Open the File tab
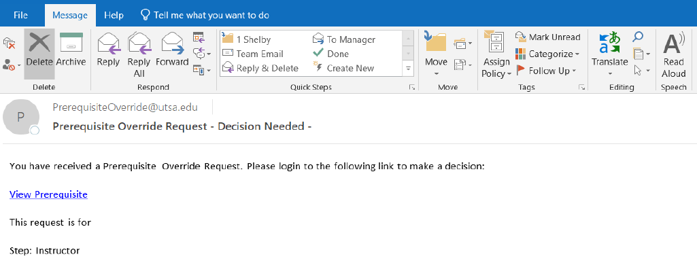 point(21,15)
